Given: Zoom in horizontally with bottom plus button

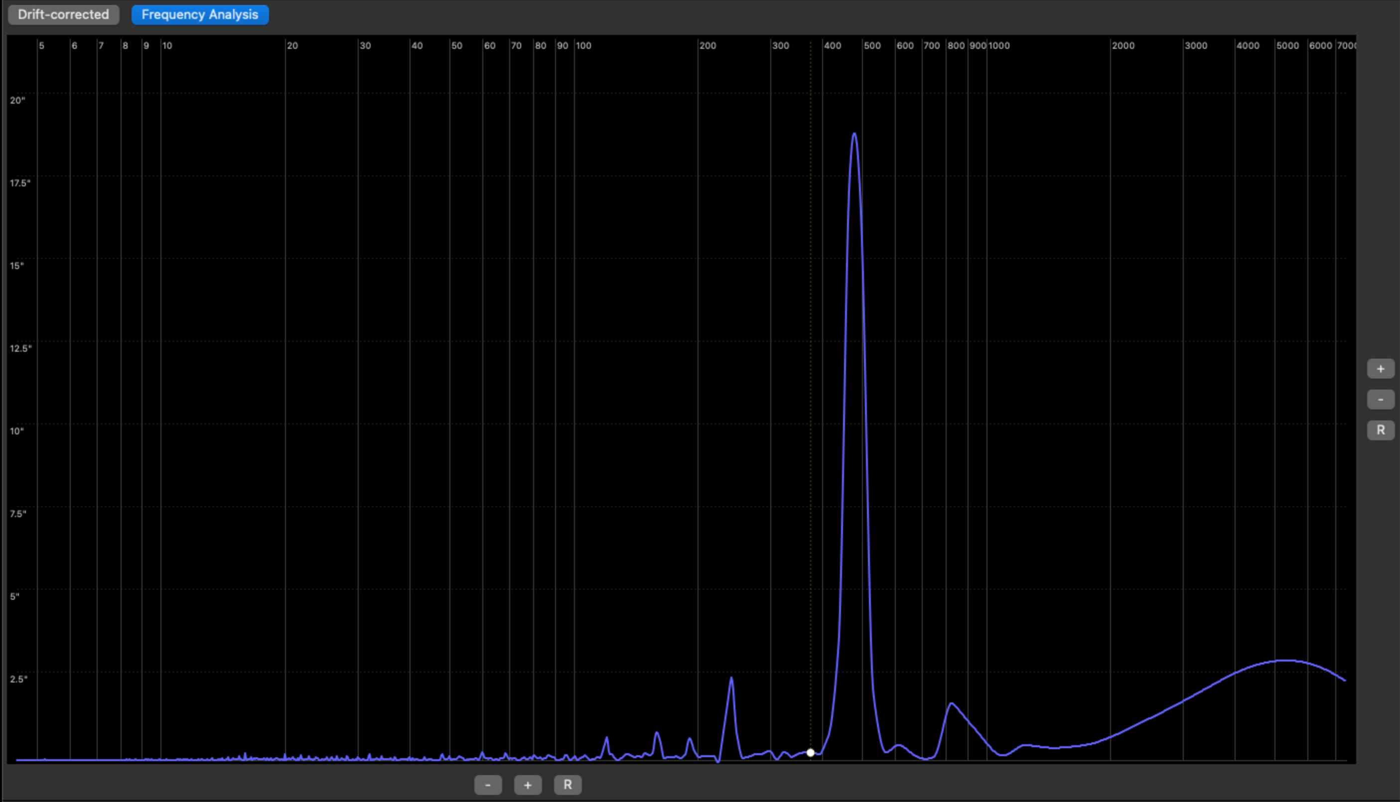Looking at the screenshot, I should (x=528, y=785).
